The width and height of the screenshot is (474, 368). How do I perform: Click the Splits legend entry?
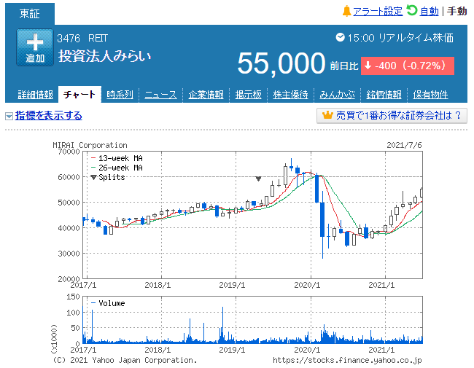(x=108, y=177)
